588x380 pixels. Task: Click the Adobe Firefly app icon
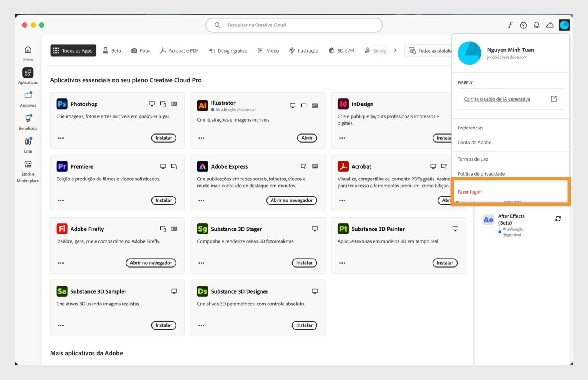point(62,229)
